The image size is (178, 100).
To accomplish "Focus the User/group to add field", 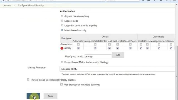I will tap(98, 56).
